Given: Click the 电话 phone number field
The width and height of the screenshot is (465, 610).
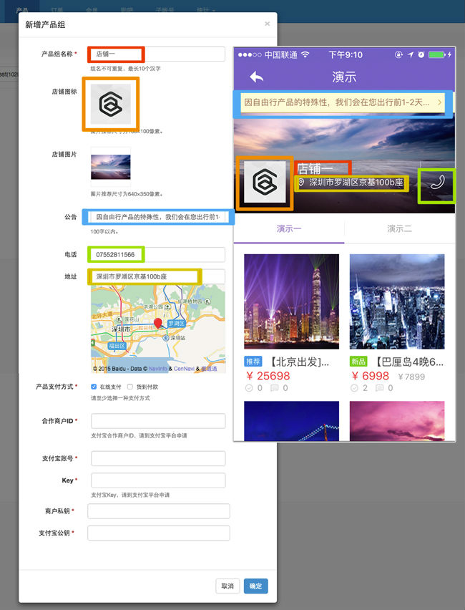Looking at the screenshot, I should tap(157, 254).
